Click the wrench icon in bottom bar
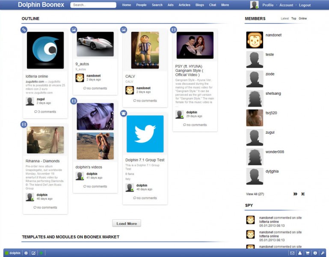The height and width of the screenshot is (257, 329). 323,253
